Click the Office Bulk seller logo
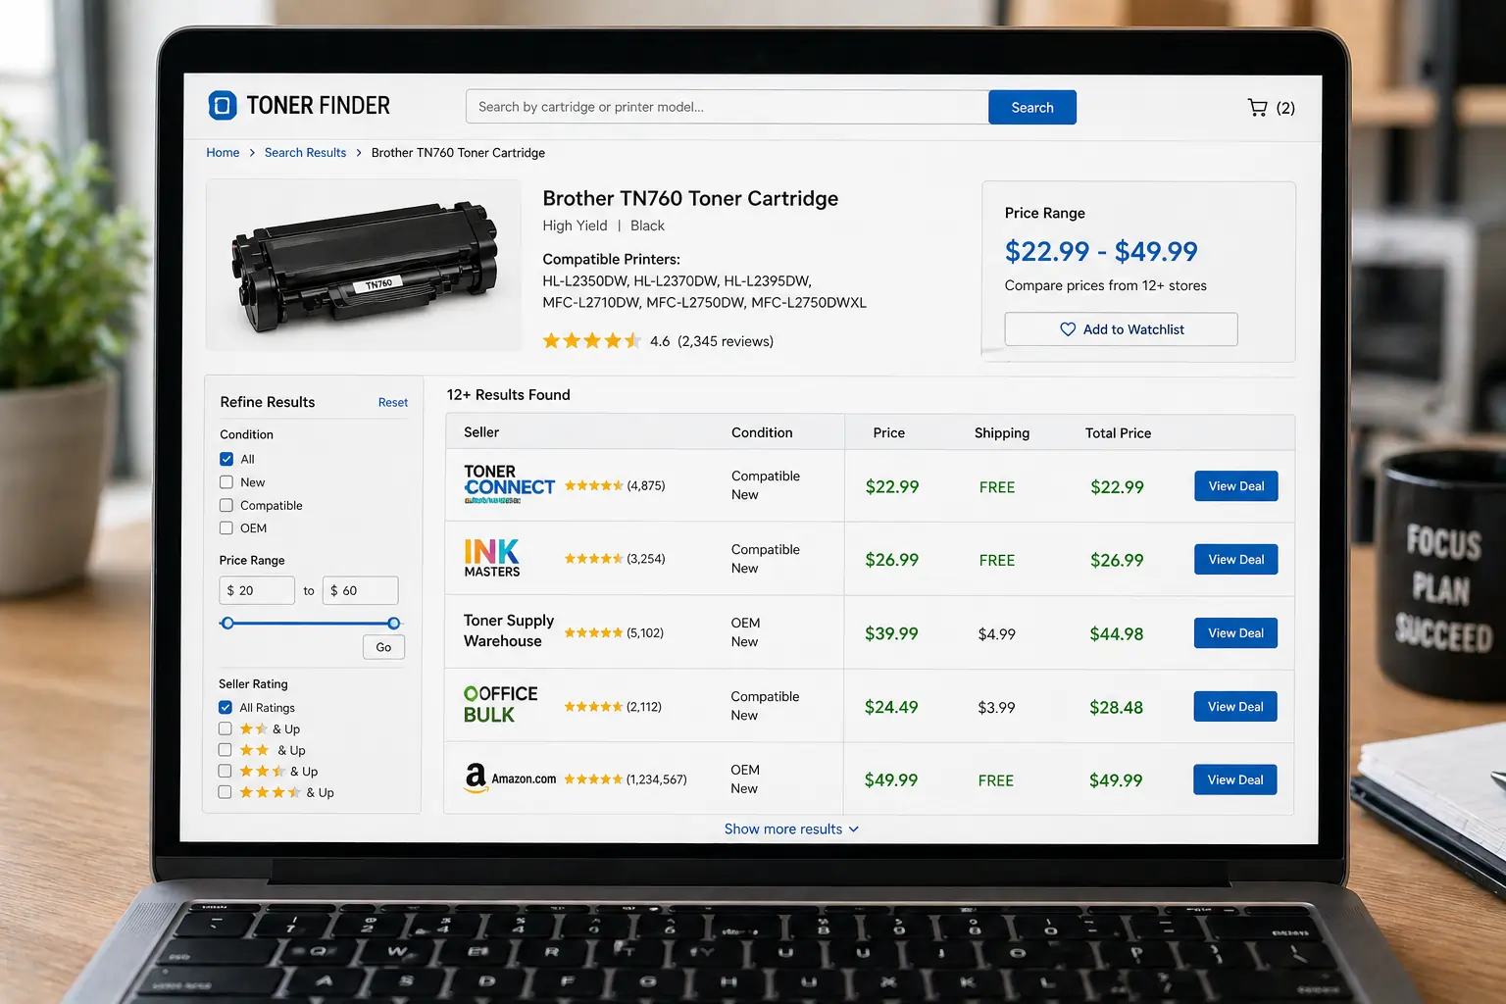1506x1004 pixels. pyautogui.click(x=500, y=704)
